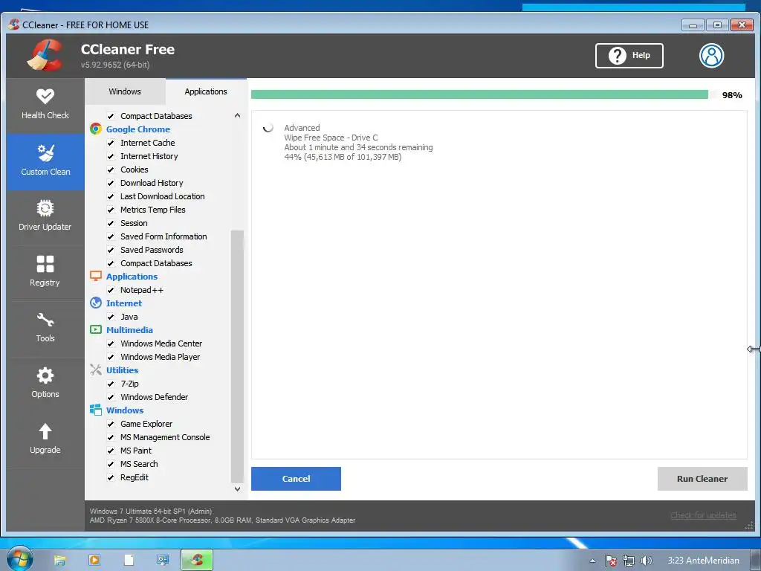Click the green progress bar
The width and height of the screenshot is (761, 571).
pos(479,94)
